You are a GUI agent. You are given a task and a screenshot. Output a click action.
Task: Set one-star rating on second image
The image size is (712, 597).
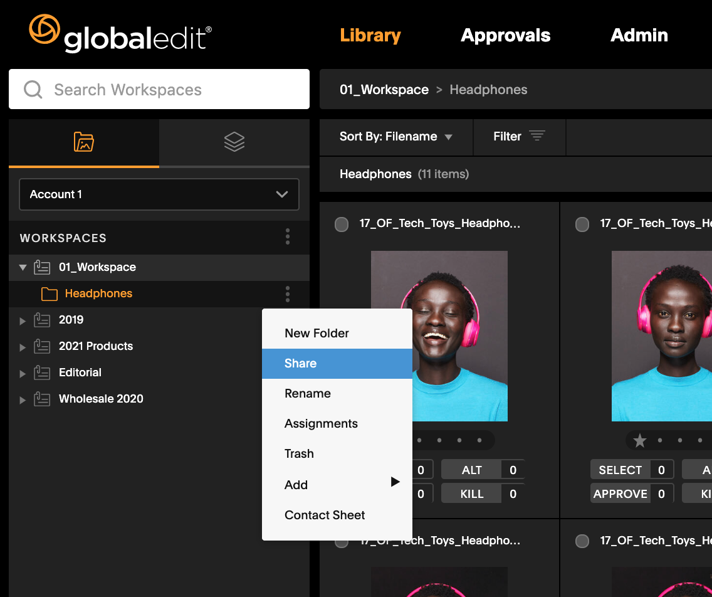click(x=640, y=440)
